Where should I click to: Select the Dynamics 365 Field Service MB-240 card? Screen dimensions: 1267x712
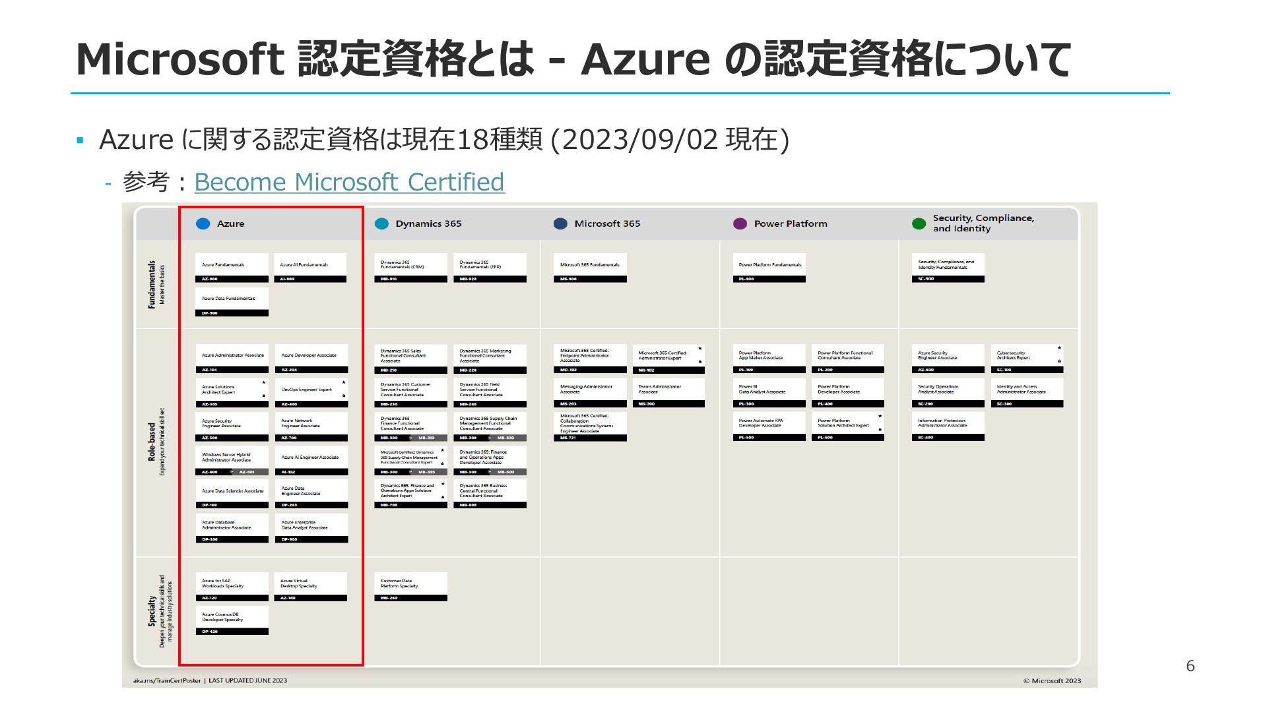point(490,393)
